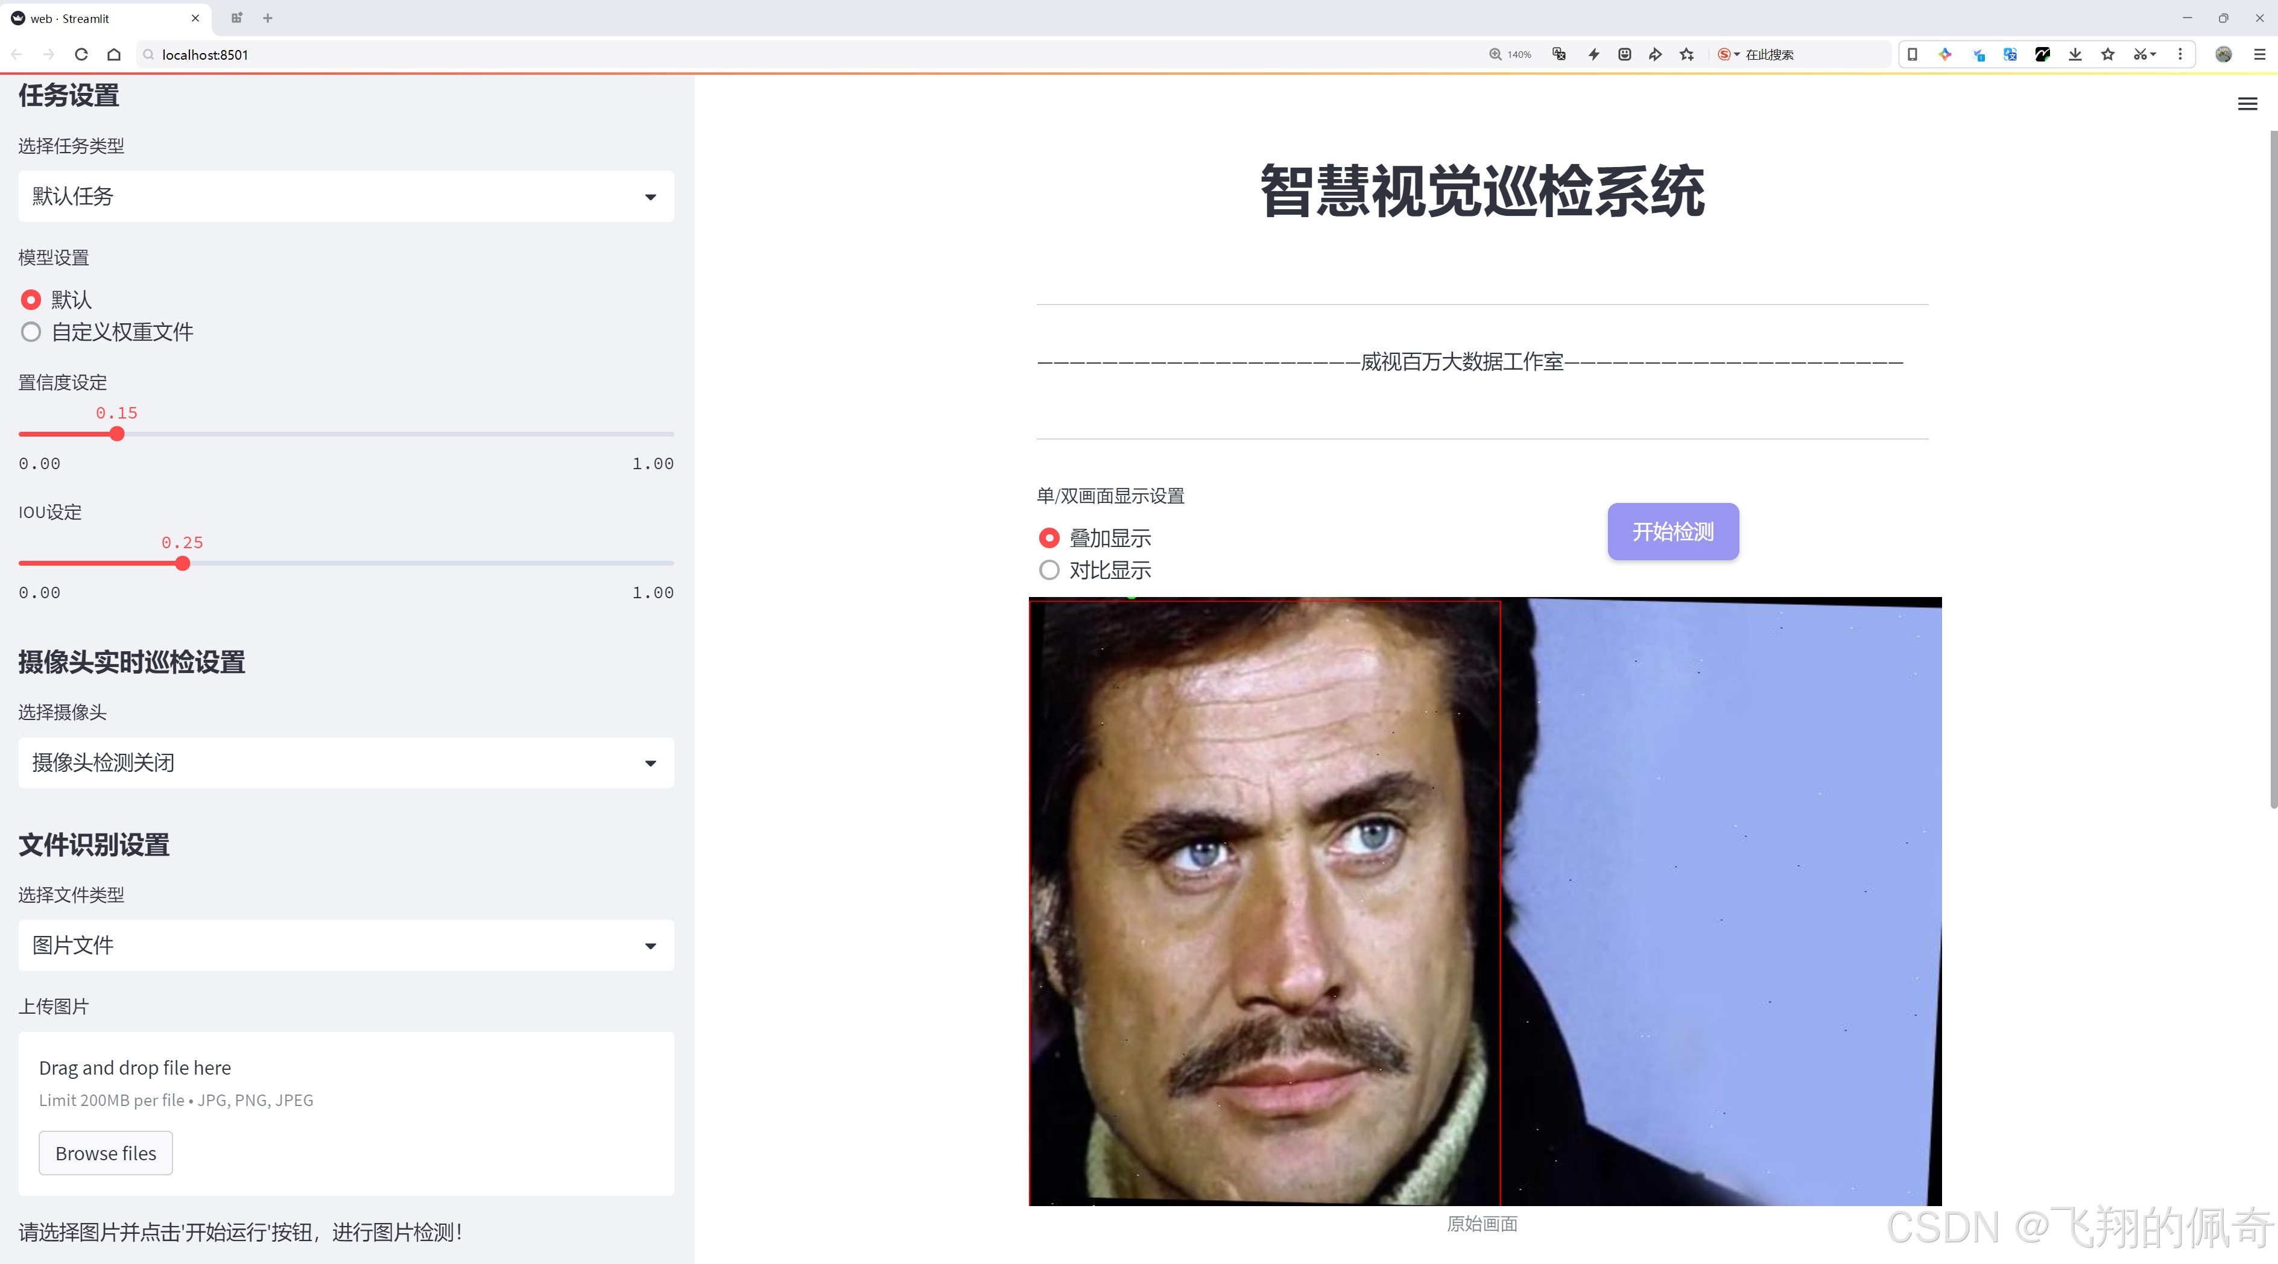This screenshot has width=2278, height=1264.
Task: Open browser main menu three lines
Action: (2259, 54)
